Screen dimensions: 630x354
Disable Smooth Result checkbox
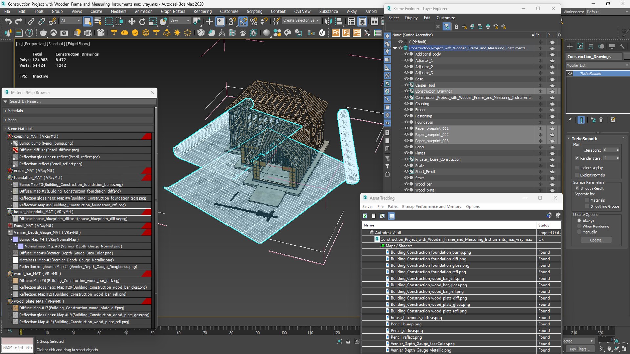tap(577, 188)
